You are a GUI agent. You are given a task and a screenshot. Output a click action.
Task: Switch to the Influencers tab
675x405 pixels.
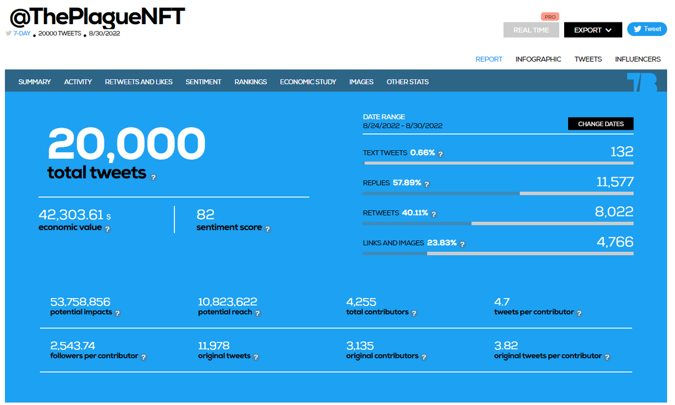638,59
